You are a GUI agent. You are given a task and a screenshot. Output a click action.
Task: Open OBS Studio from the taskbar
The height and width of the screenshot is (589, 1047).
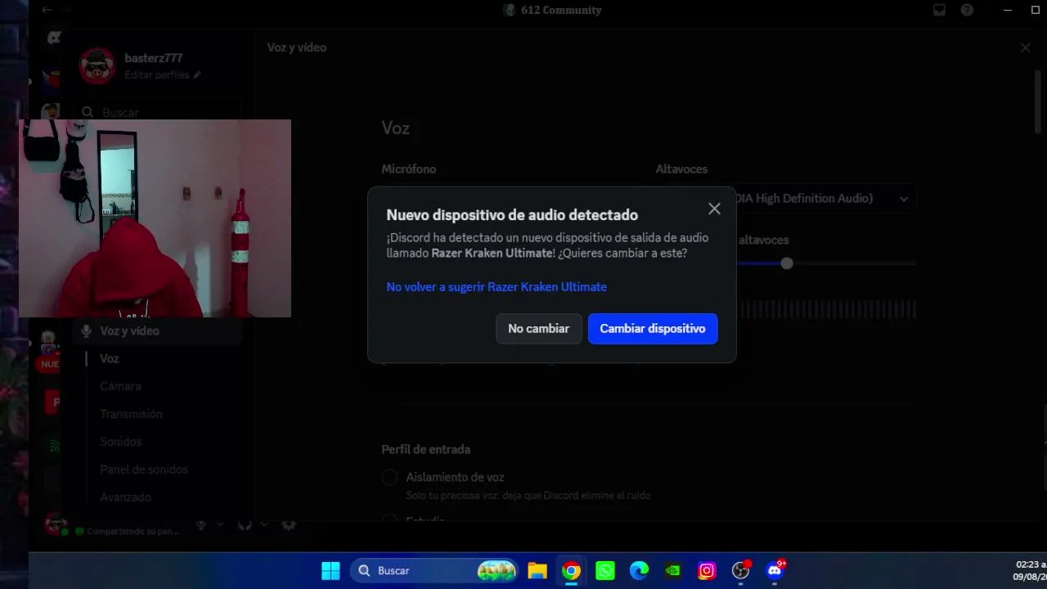741,571
